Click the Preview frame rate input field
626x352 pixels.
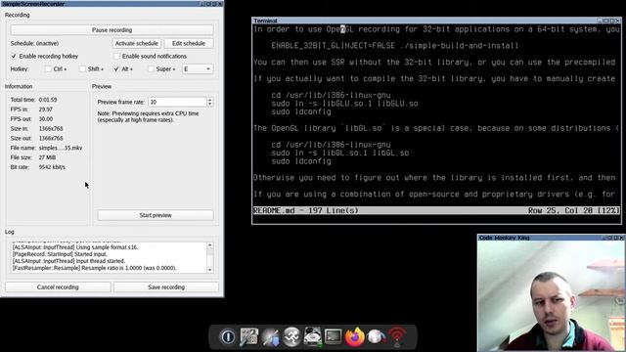coord(177,102)
